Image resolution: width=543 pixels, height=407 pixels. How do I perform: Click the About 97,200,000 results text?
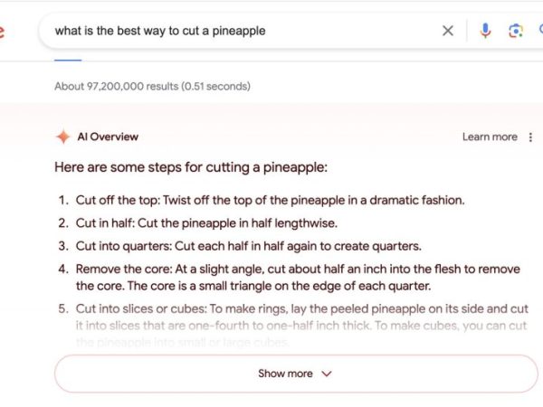[152, 86]
